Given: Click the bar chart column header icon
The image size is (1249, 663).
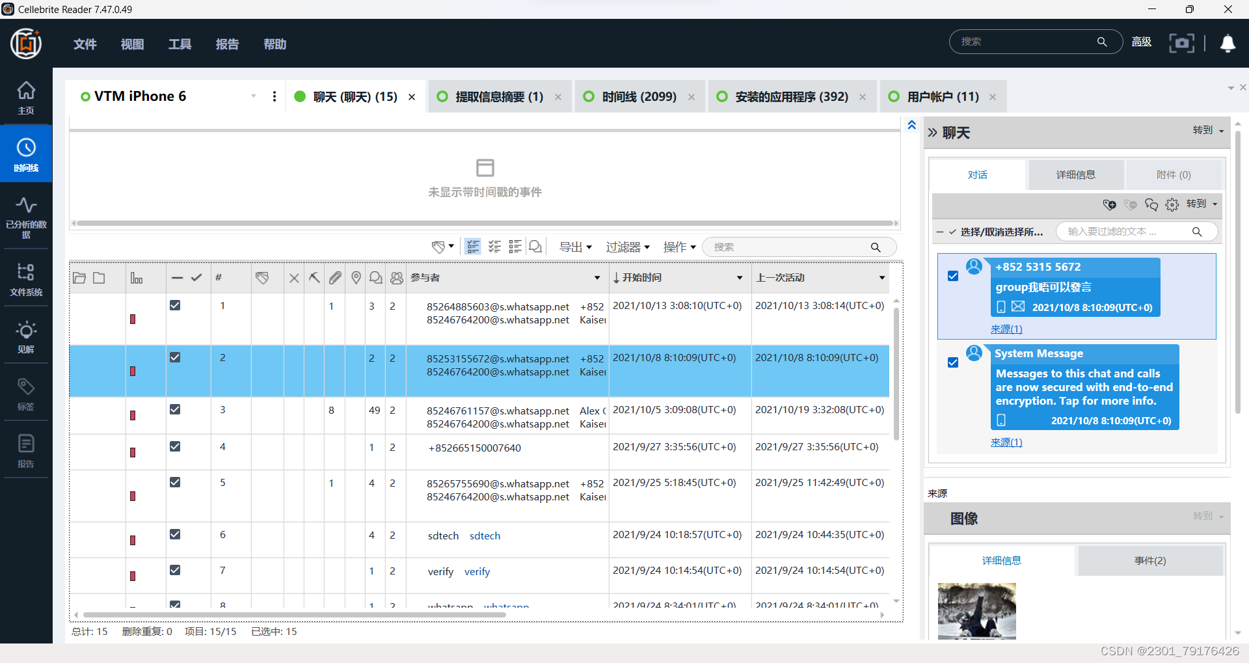Looking at the screenshot, I should (x=137, y=278).
